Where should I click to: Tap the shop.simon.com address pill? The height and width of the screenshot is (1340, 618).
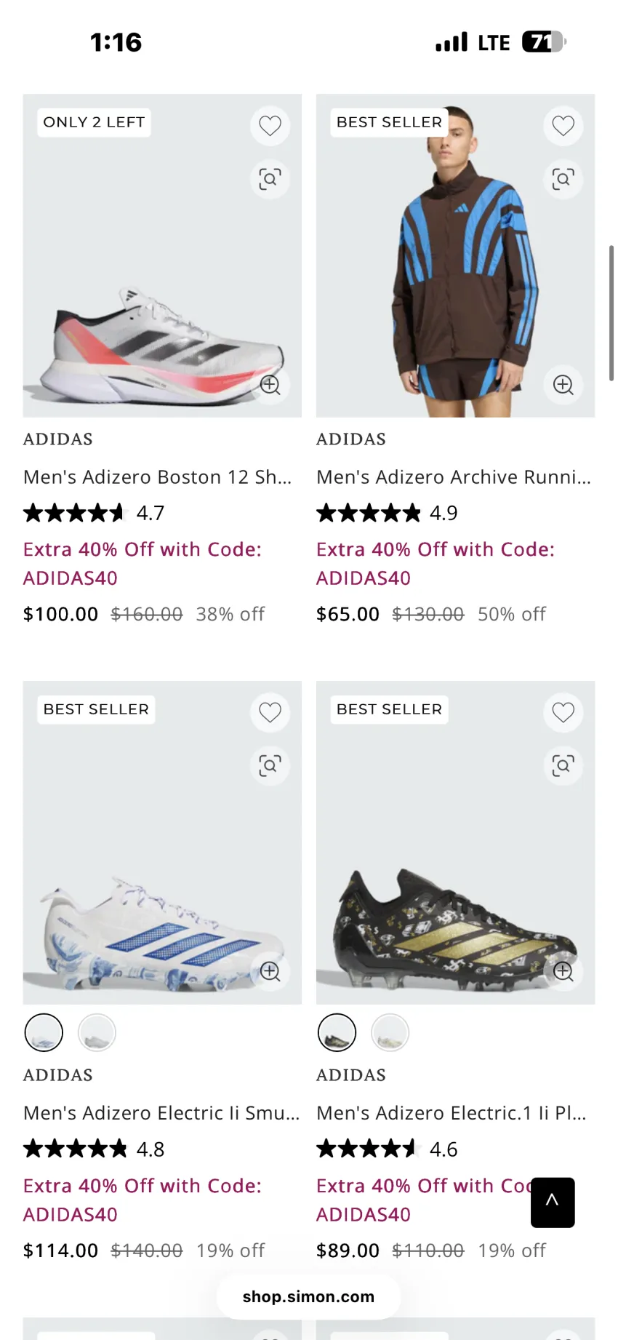pyautogui.click(x=308, y=1296)
